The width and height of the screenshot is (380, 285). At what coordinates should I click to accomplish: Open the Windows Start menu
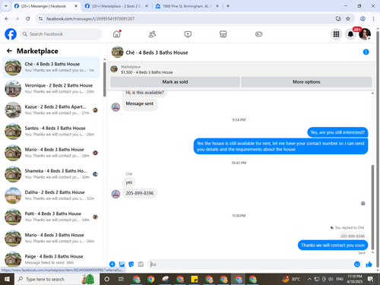pyautogui.click(x=7, y=279)
